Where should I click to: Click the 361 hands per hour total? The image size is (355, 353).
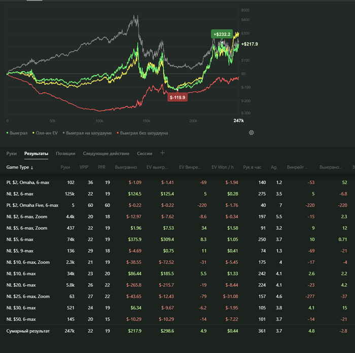262,331
